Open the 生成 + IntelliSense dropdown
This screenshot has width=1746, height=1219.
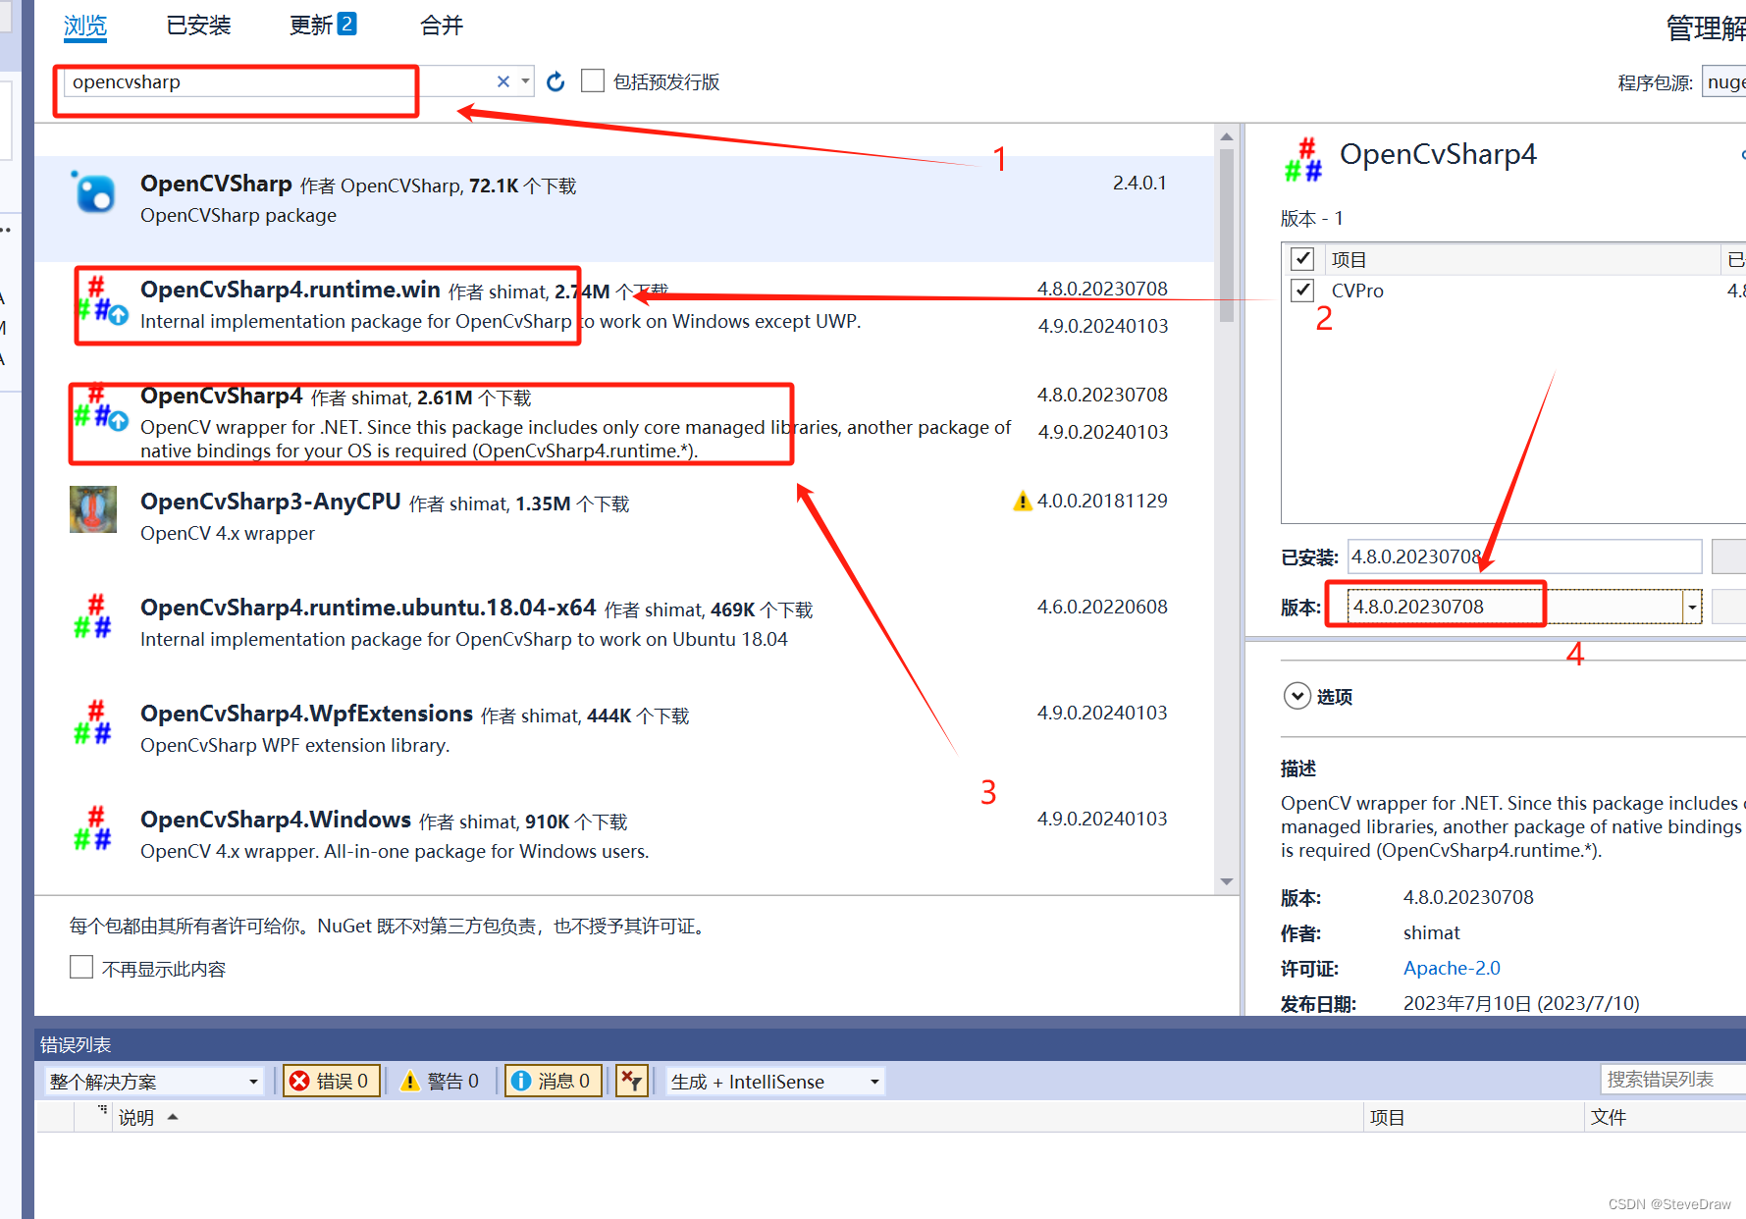pyautogui.click(x=775, y=1082)
